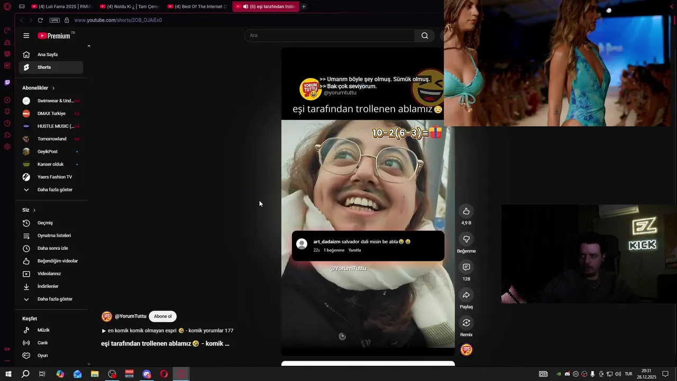This screenshot has width=677, height=381.
Task: Expand Daha fazla göster under subscriptions
Action: pos(51,189)
